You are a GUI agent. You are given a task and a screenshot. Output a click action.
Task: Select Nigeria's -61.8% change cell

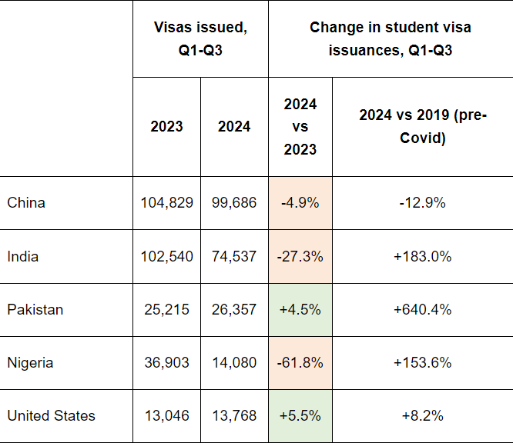(x=300, y=363)
